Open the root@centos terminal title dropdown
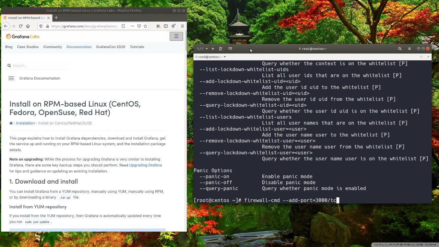The height and width of the screenshot is (247, 439). point(211,57)
